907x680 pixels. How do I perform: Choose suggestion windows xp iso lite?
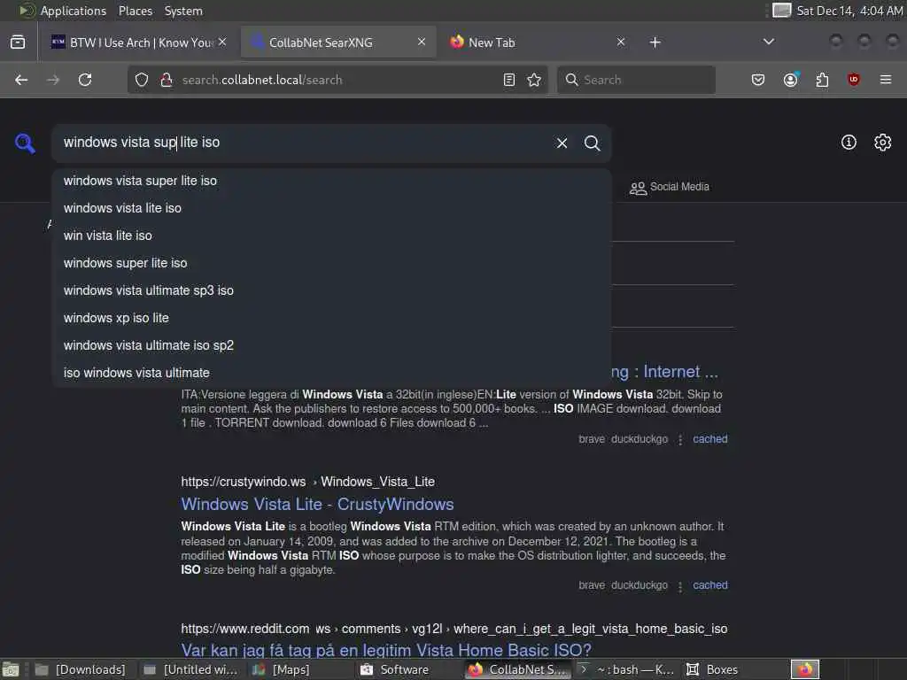[x=331, y=318]
